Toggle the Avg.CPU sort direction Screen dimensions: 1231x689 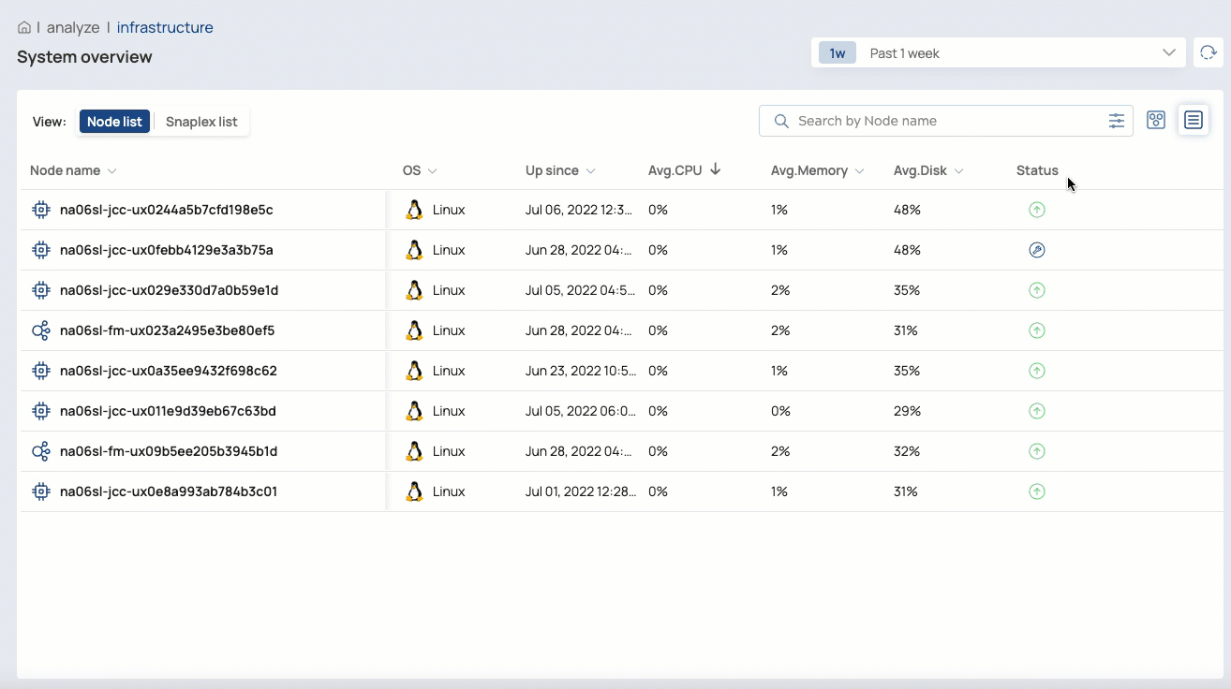(x=715, y=169)
